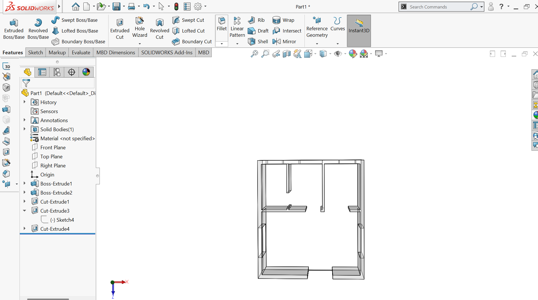Open the ConfigurationManager tab icon
Viewport: 538px width, 300px height.
[x=57, y=72]
